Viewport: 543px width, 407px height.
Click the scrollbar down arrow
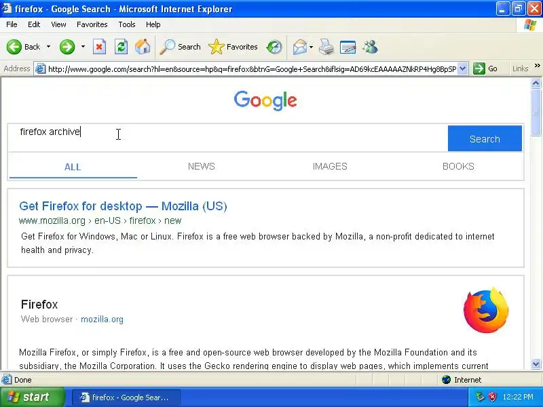point(536,364)
